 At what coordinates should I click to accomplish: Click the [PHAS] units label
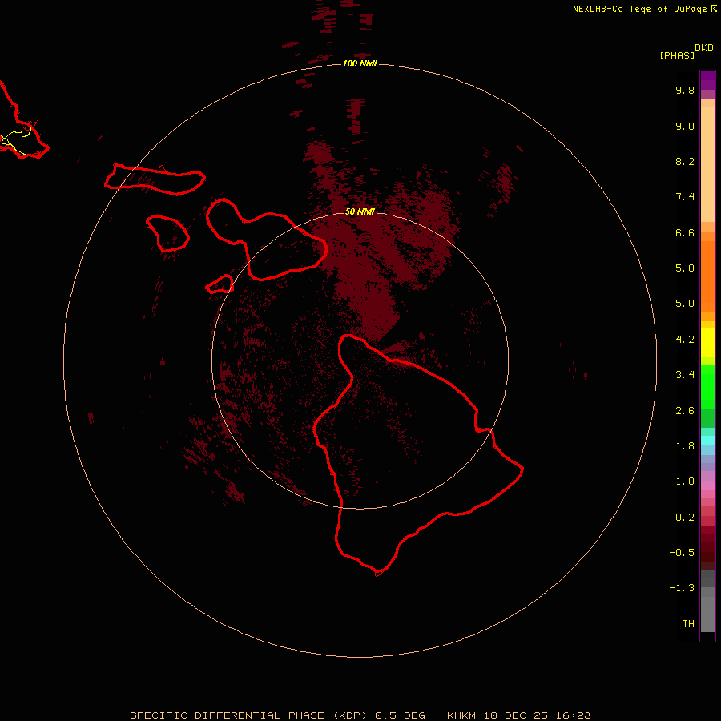[677, 55]
